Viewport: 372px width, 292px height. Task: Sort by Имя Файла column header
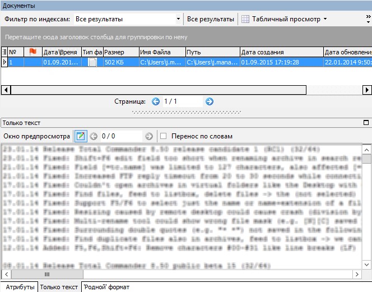coord(162,52)
